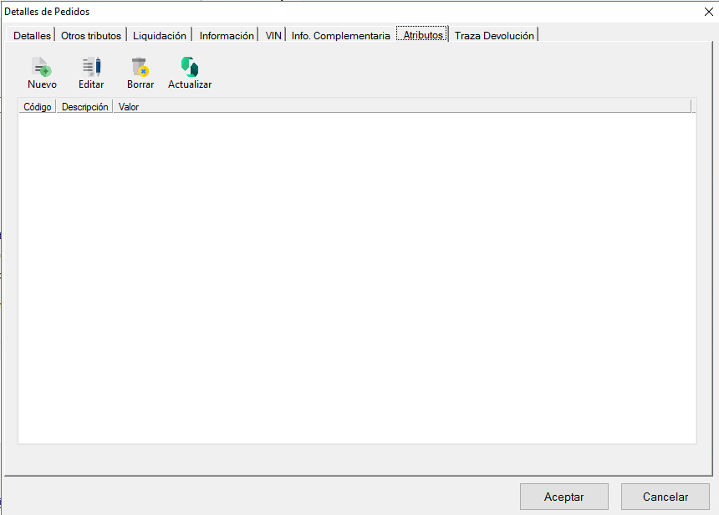Select the Información tab
The image size is (719, 515).
227,36
